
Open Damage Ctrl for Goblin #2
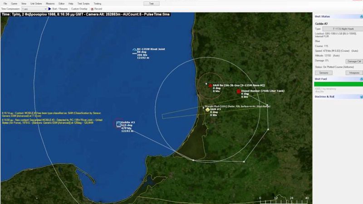pos(354,61)
